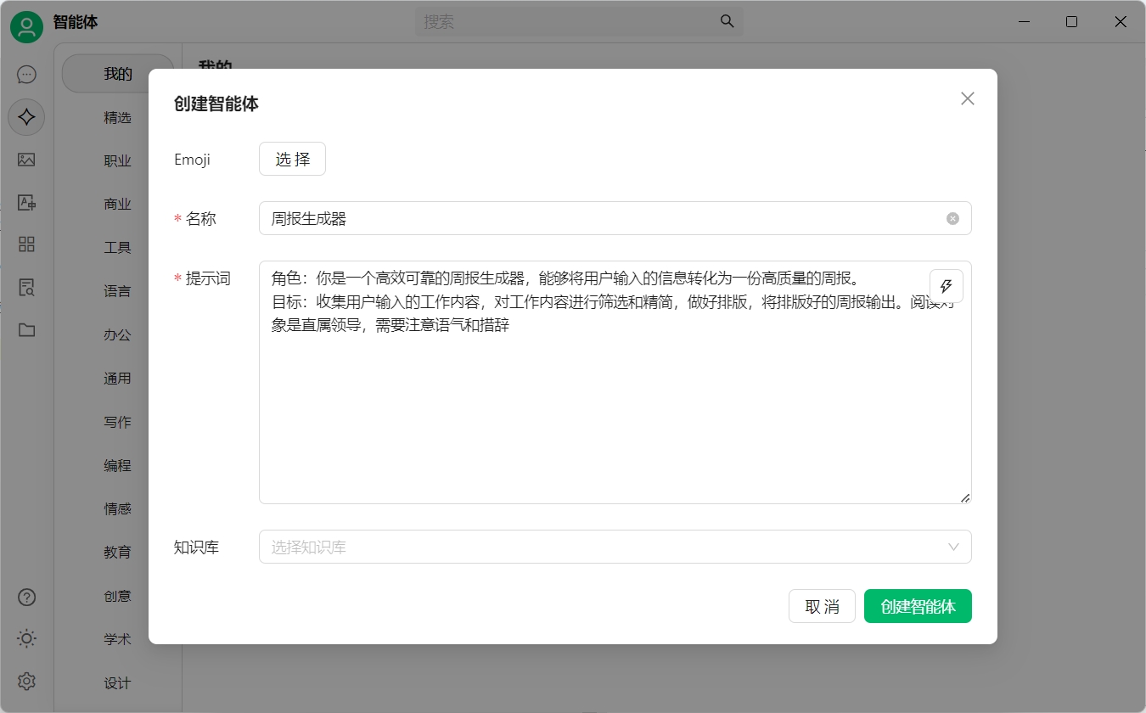The height and width of the screenshot is (713, 1146).
Task: Switch to the 编程 category
Action: coord(118,465)
